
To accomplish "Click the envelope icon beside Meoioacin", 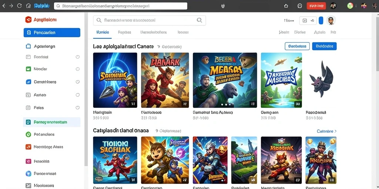I will [28, 186].
